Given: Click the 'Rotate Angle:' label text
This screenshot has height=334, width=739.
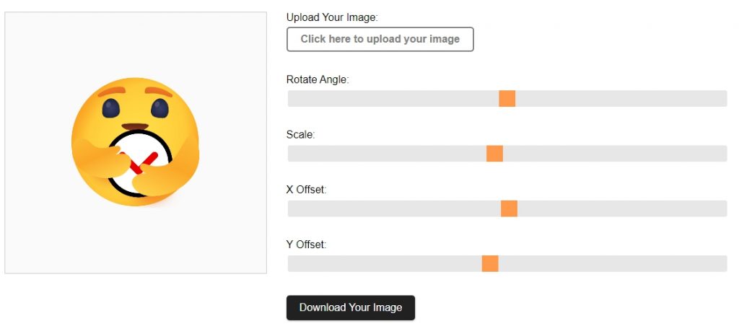Looking at the screenshot, I should tap(318, 79).
